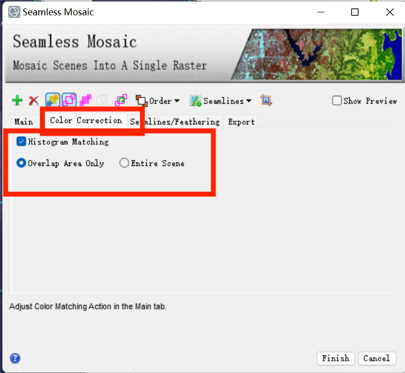Select Overlap Area Only radio option

pyautogui.click(x=21, y=163)
